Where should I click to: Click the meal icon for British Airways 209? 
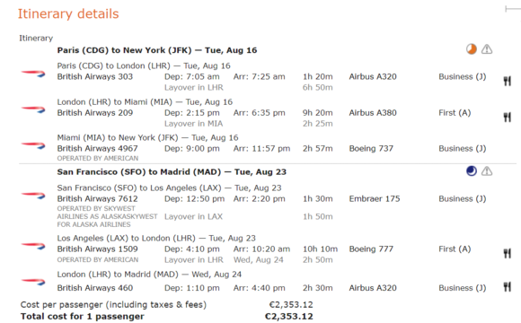pos(507,117)
